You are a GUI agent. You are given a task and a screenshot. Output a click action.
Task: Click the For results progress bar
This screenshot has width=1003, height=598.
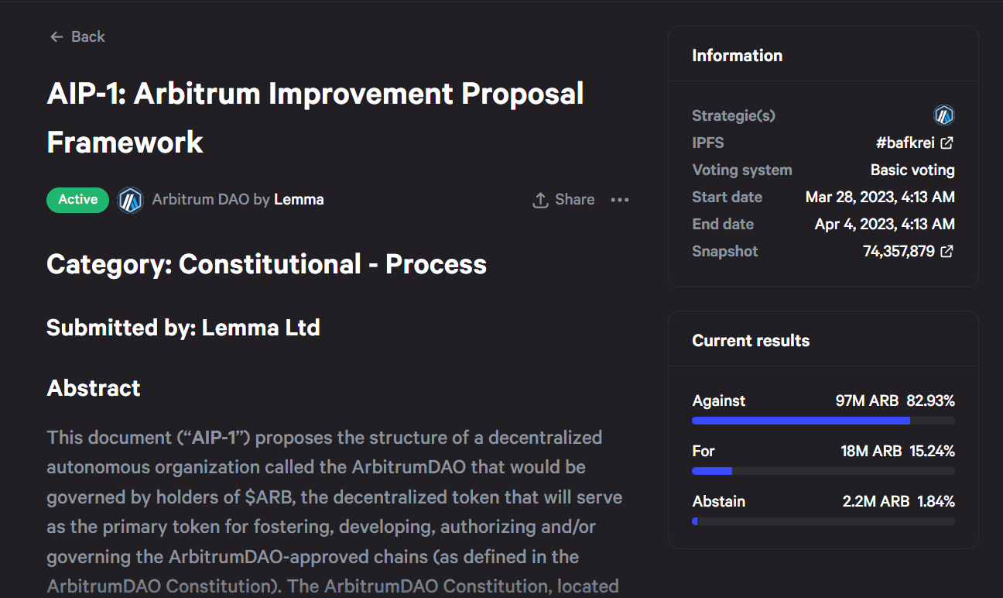(823, 471)
